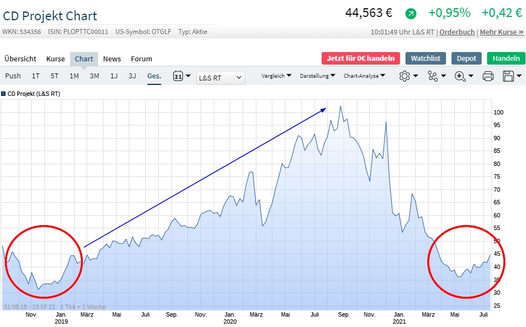The height and width of the screenshot is (327, 526).
Task: Click the CD Projekt legend color square
Action: (x=4, y=94)
